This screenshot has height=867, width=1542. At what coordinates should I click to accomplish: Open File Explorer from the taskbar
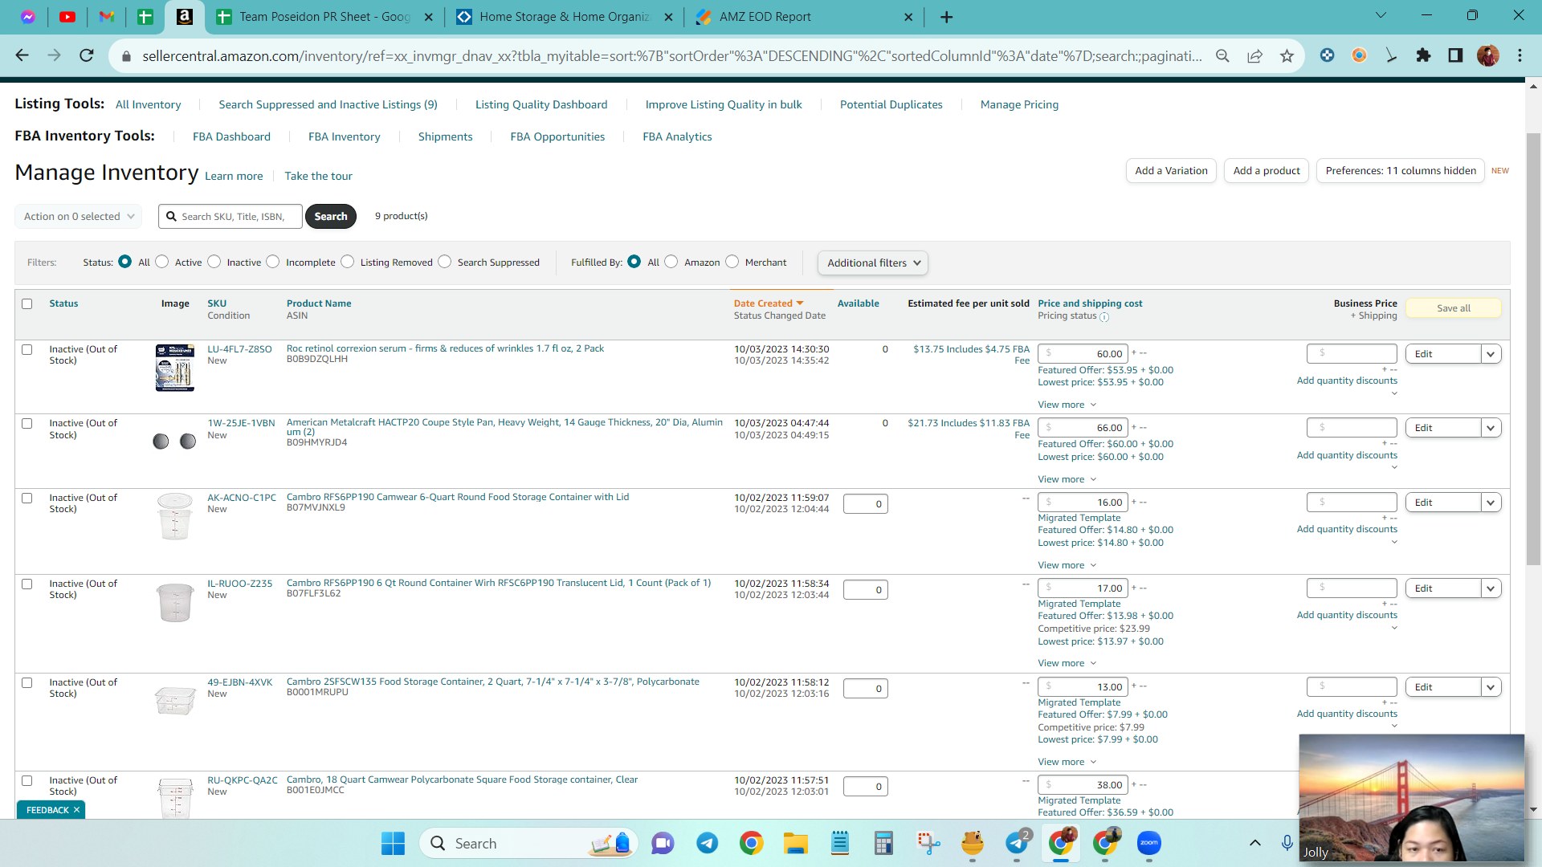(x=795, y=843)
